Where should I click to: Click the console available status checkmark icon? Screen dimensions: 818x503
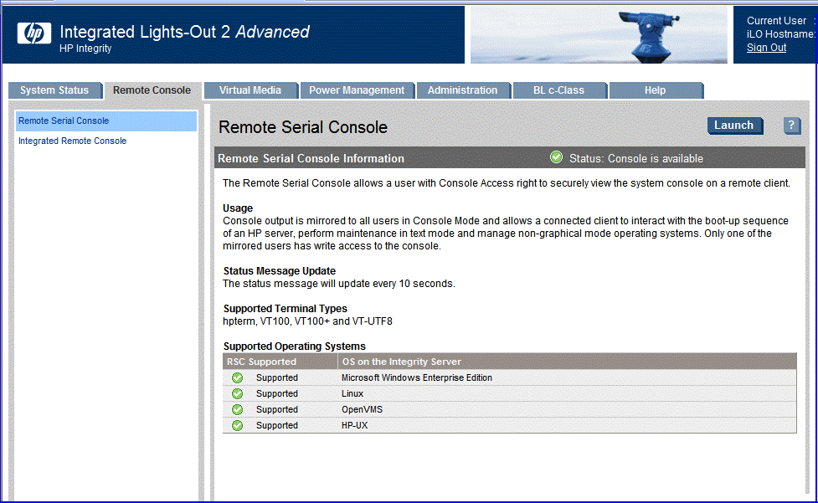(556, 157)
